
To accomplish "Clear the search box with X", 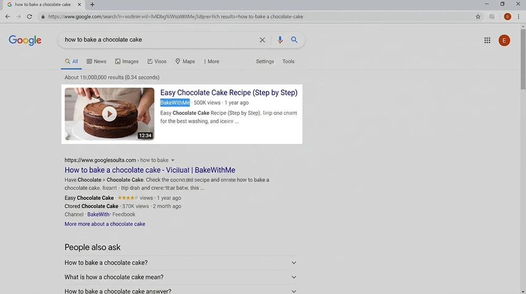I will 262,40.
